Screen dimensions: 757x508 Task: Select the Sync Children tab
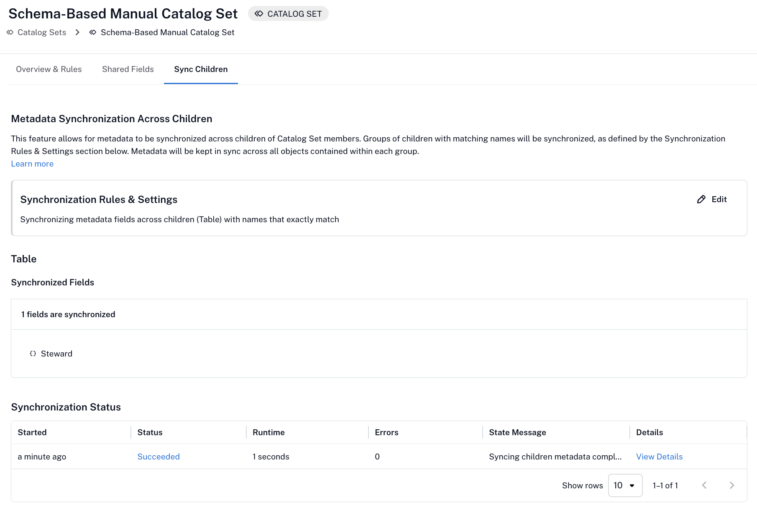pos(201,69)
